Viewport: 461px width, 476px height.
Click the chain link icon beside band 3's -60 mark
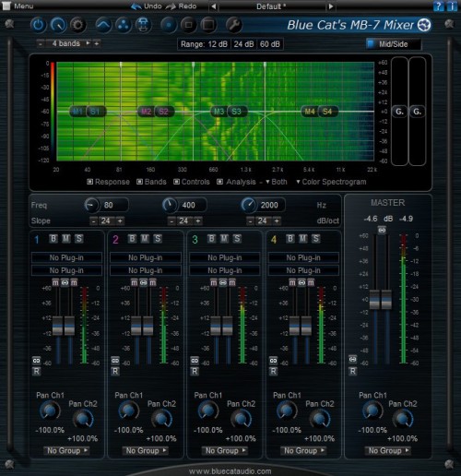click(195, 361)
